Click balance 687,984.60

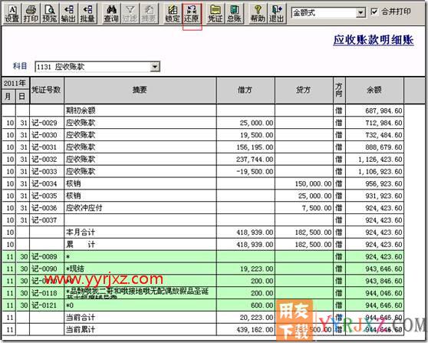[384, 110]
